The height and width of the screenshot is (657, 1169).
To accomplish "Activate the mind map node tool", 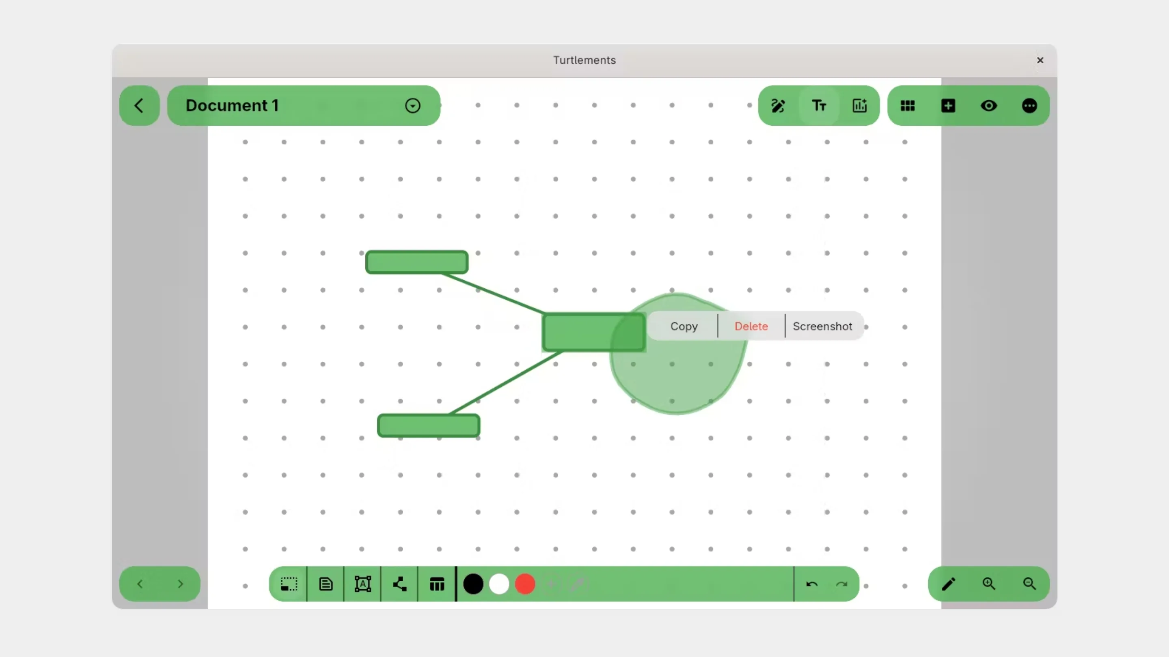I will click(400, 584).
